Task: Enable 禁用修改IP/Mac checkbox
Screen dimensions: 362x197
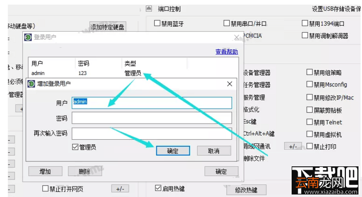Action: pyautogui.click(x=309, y=97)
